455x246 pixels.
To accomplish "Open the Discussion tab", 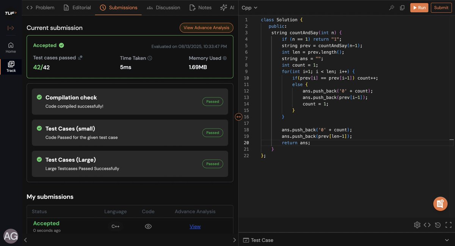I will [x=163, y=7].
